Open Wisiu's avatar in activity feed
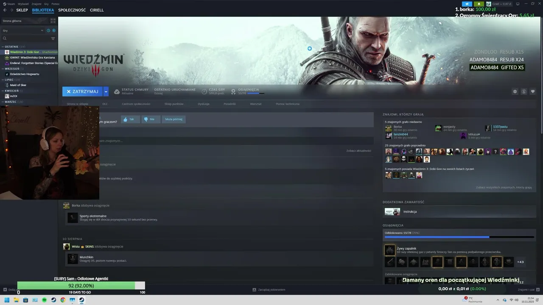The image size is (543, 305). [x=66, y=247]
